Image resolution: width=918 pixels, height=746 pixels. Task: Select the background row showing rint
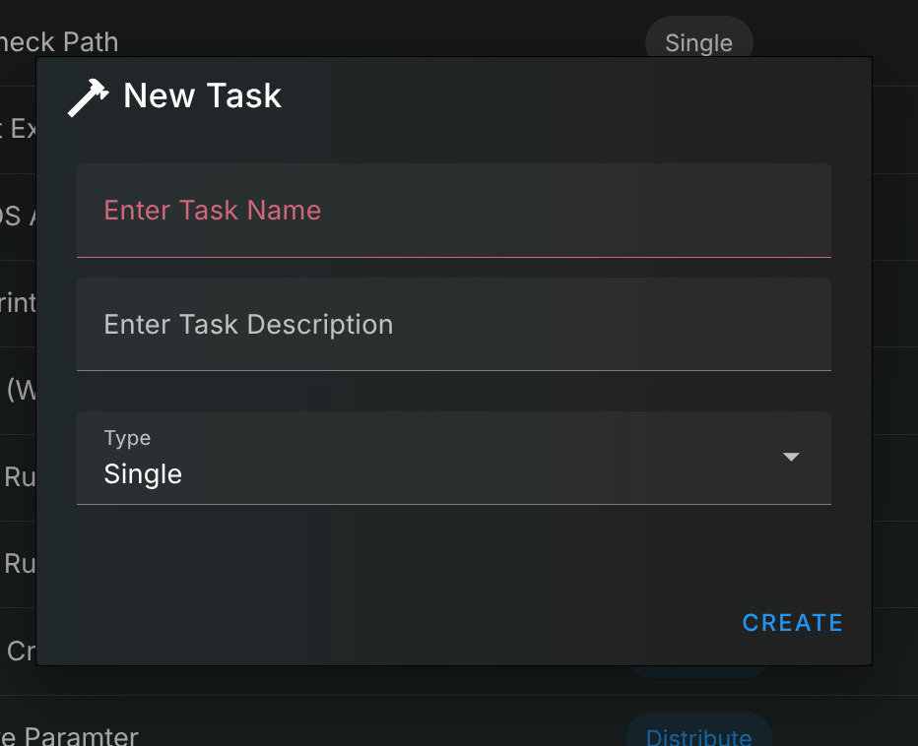click(x=18, y=303)
